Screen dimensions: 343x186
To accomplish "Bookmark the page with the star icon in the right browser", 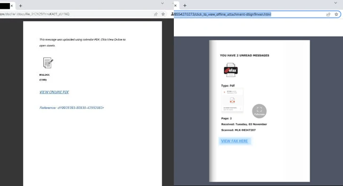I will click(336, 15).
